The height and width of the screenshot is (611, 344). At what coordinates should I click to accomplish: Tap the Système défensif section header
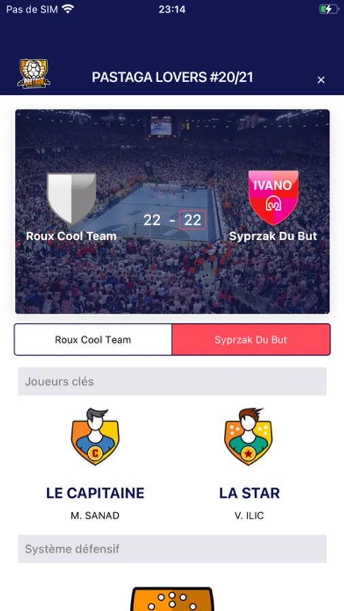coord(172,549)
